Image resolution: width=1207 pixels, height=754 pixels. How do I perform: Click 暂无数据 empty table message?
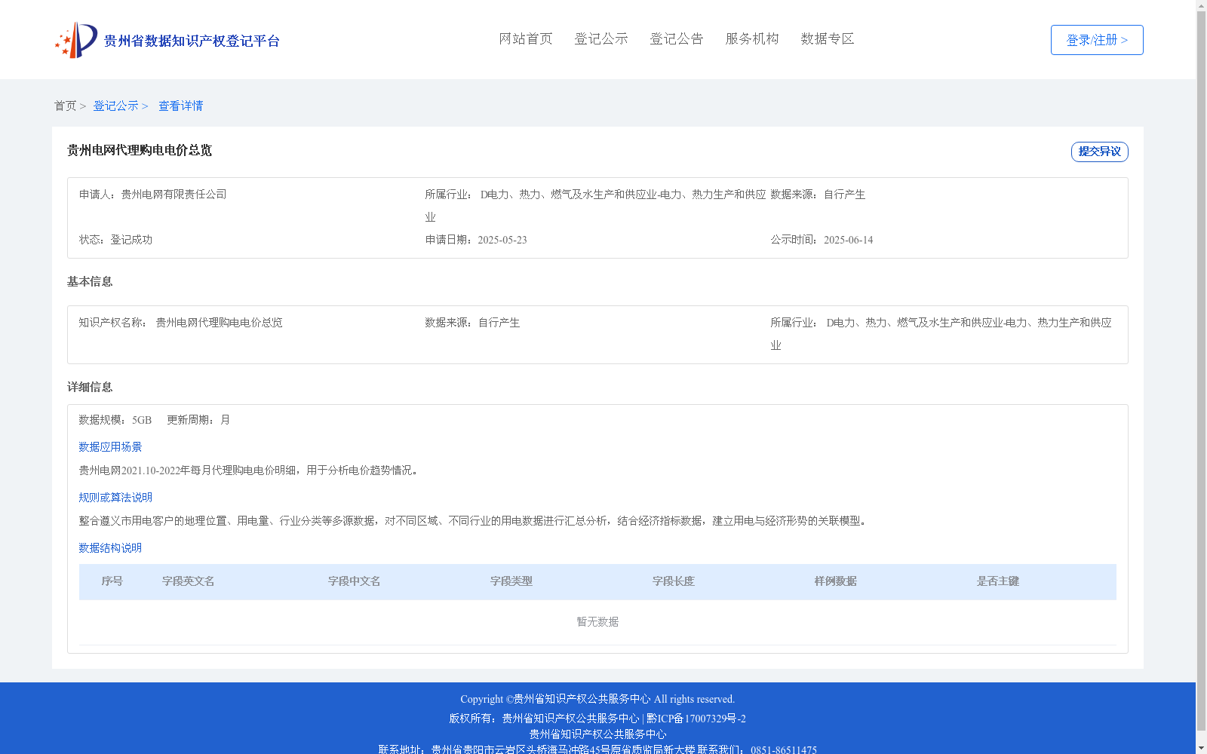(x=597, y=622)
